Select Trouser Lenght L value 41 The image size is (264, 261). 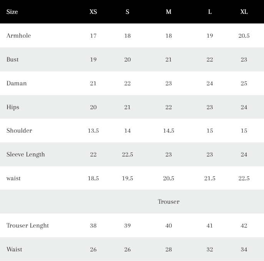pyautogui.click(x=209, y=226)
